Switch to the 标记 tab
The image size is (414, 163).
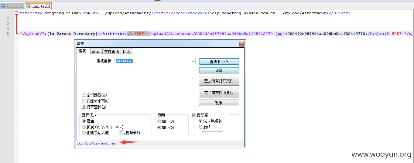pos(126,52)
